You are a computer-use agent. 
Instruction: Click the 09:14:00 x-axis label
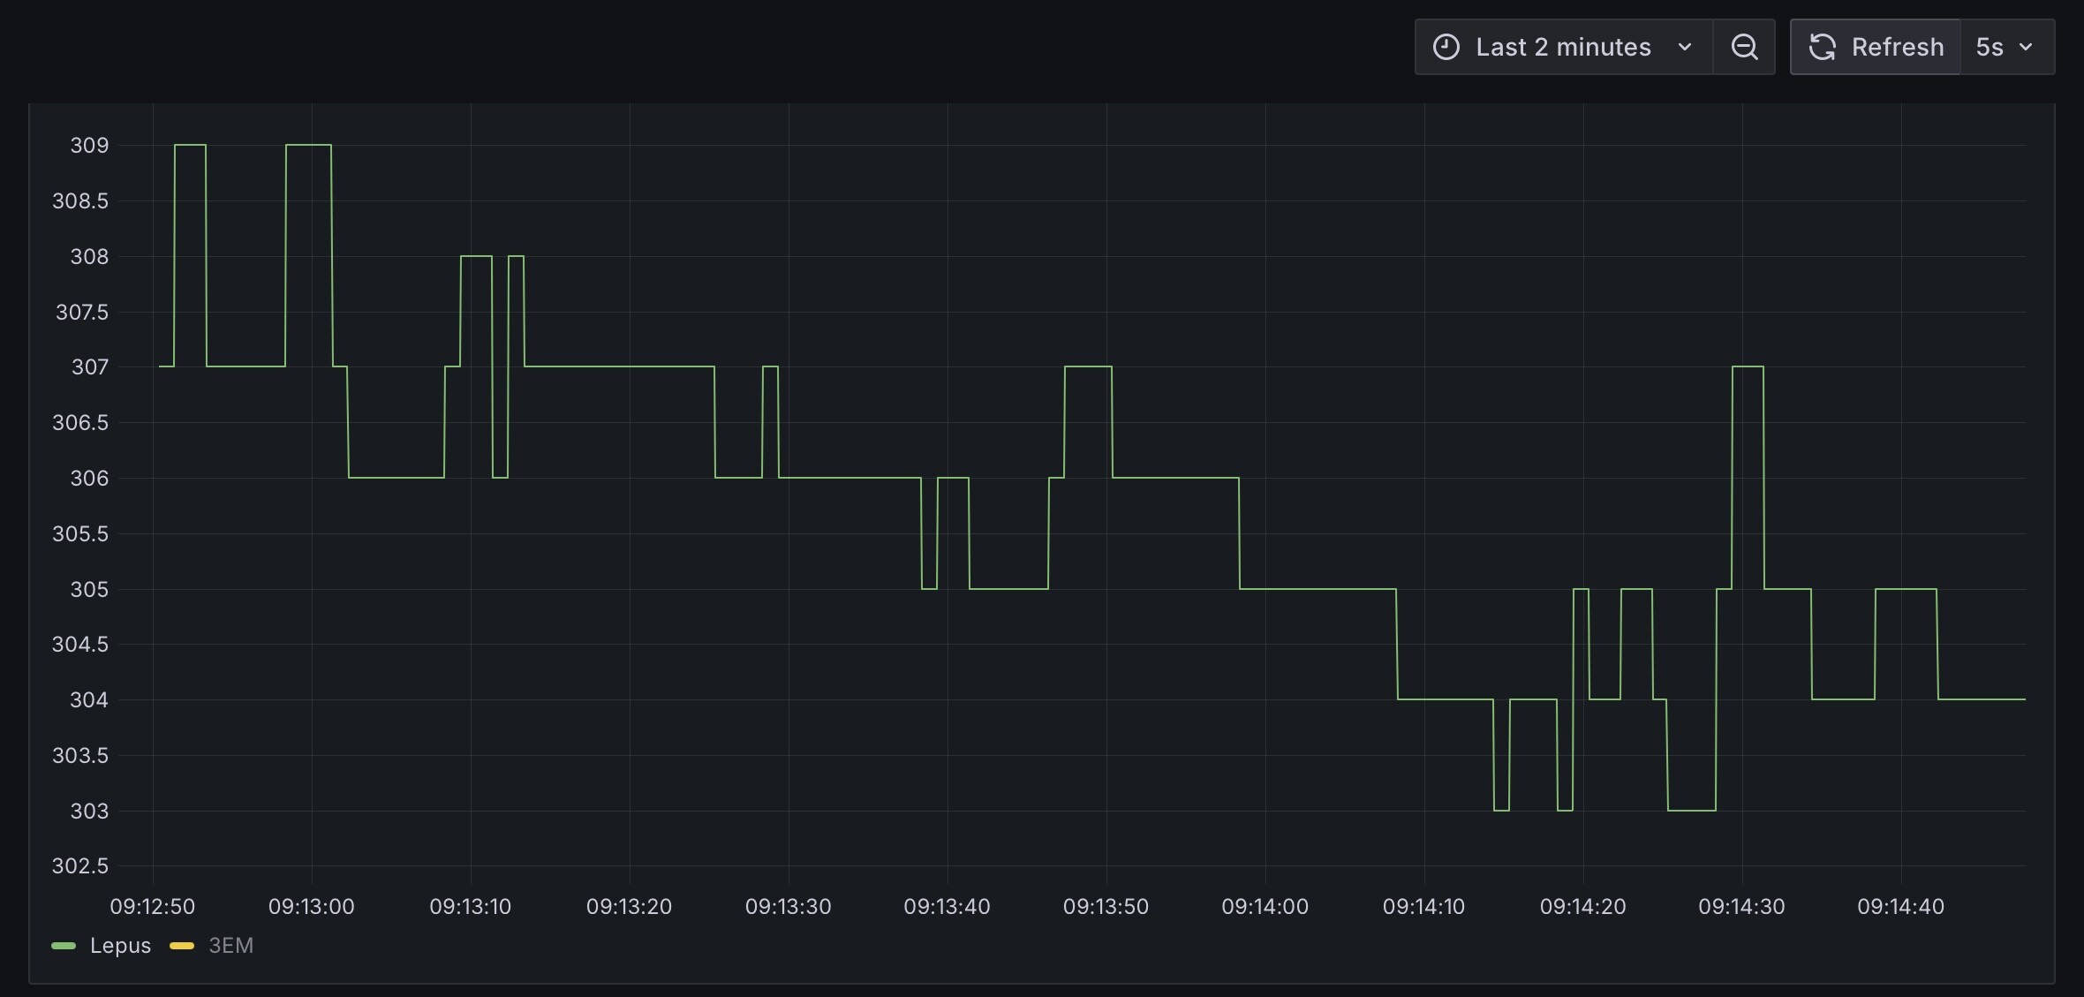pyautogui.click(x=1265, y=906)
